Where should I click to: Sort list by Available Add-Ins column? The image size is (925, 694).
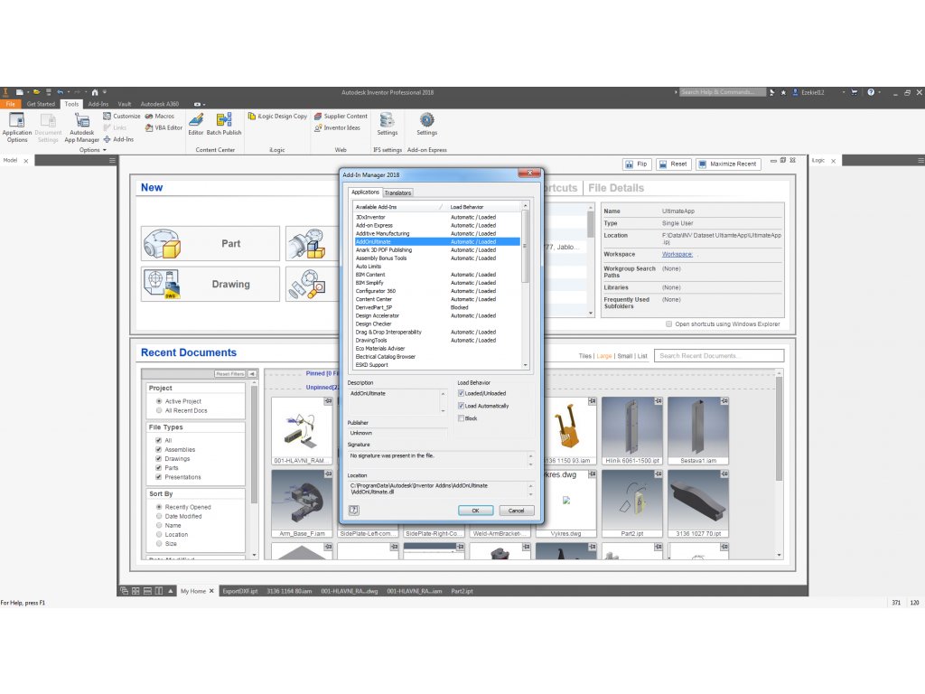click(x=398, y=207)
